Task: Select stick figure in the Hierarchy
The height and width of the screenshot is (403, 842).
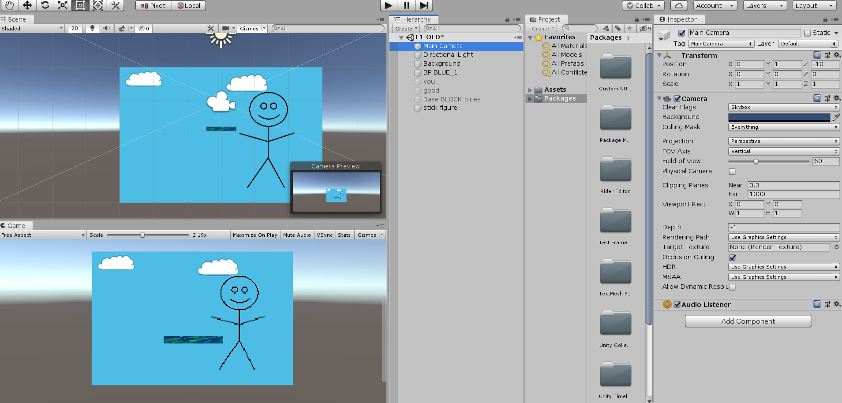Action: (440, 108)
